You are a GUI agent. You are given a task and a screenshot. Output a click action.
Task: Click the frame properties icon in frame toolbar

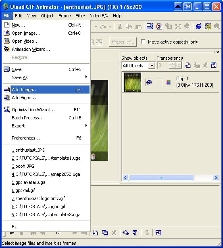pos(158,233)
